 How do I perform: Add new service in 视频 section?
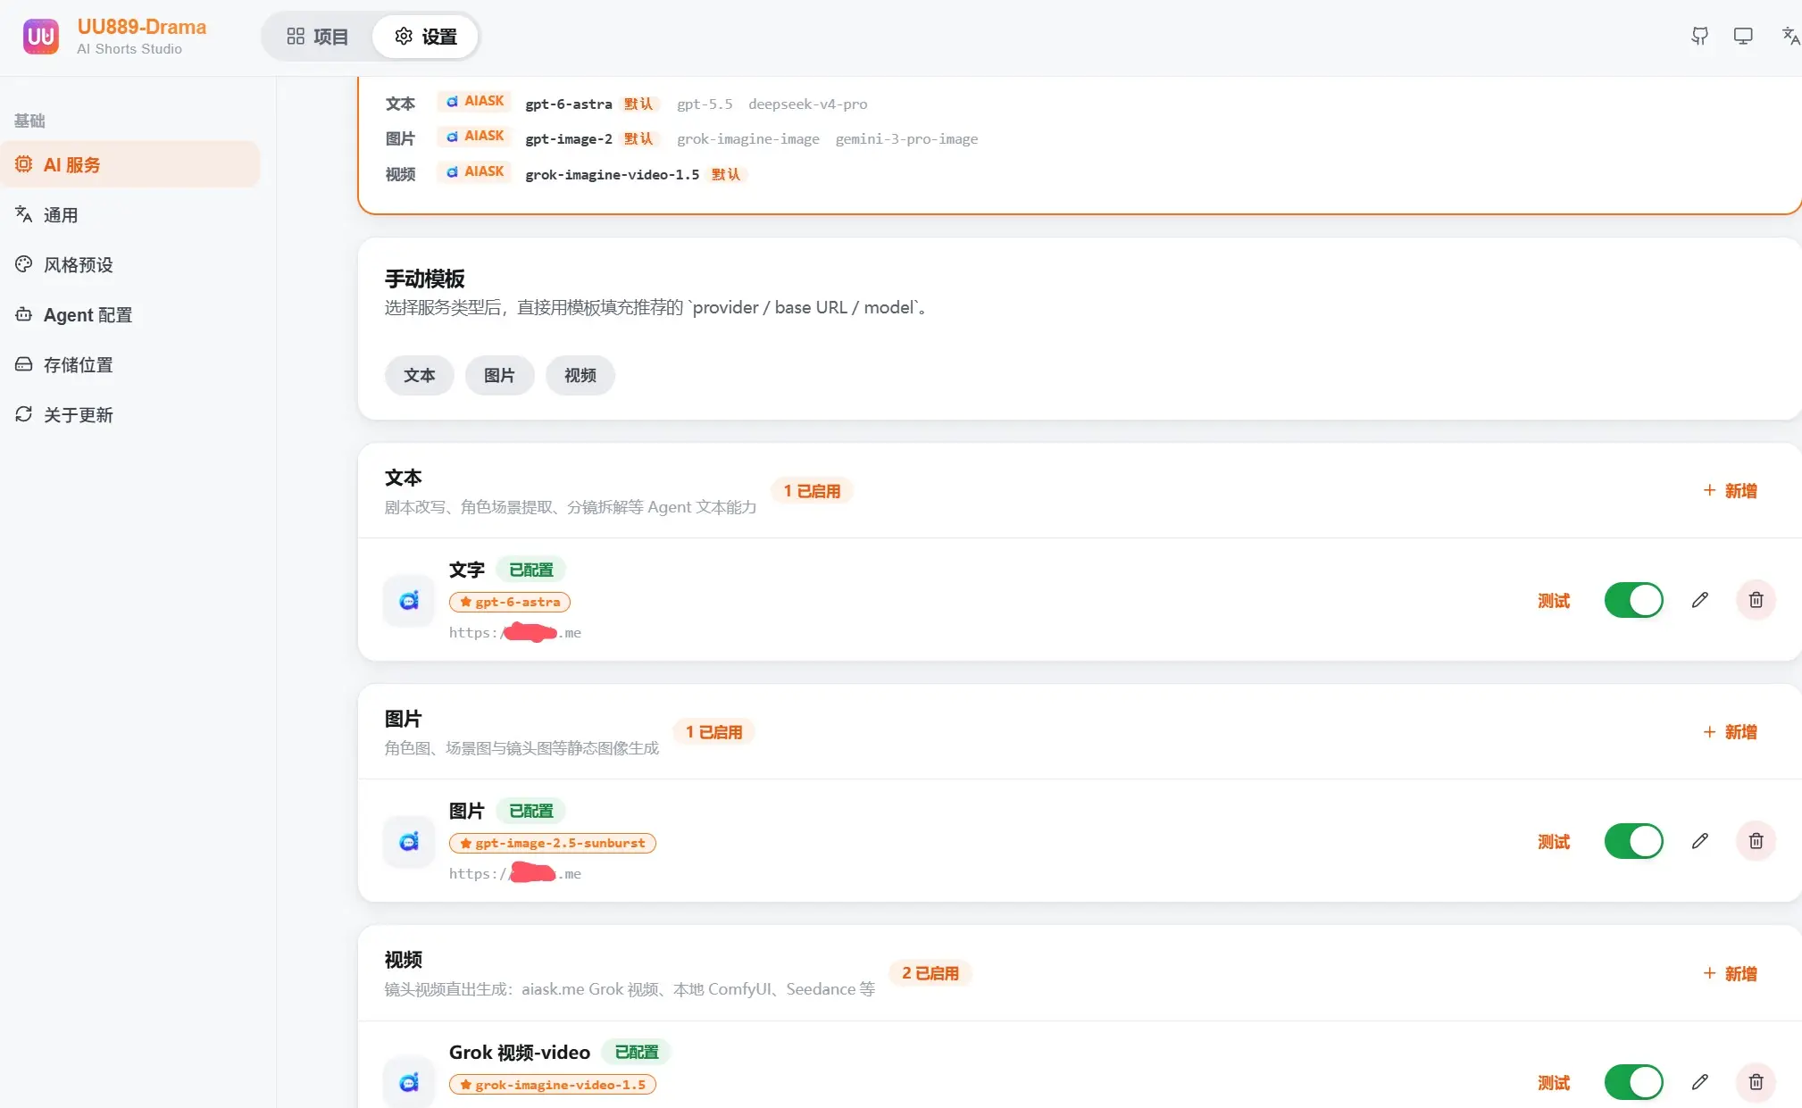pyautogui.click(x=1730, y=973)
